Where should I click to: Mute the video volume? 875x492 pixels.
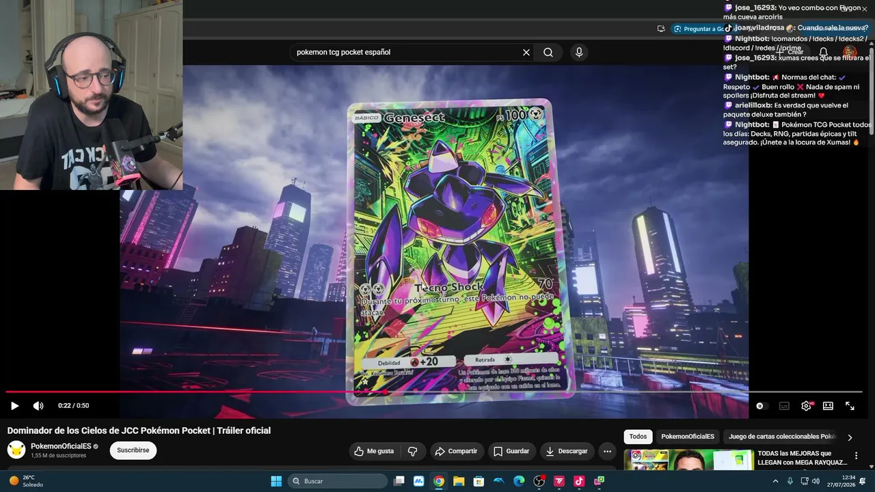[38, 406]
